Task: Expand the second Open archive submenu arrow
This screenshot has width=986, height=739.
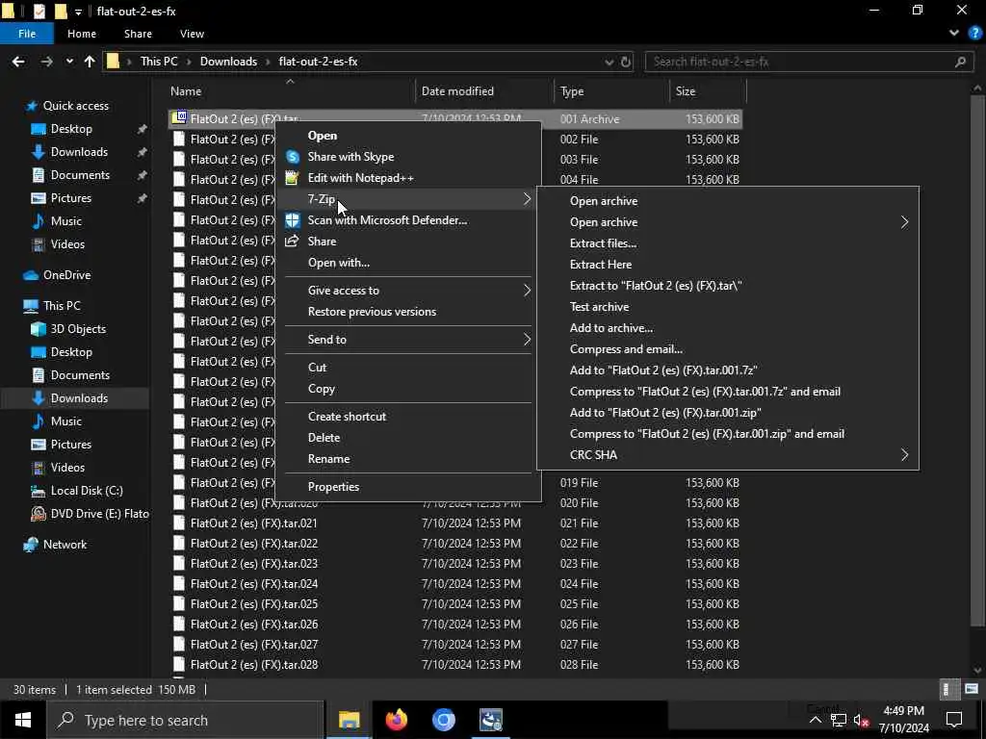Action: 904,222
